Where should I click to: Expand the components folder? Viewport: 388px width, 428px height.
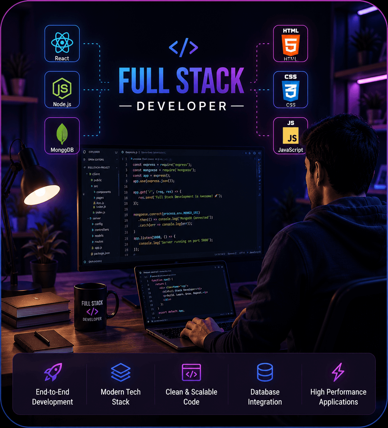pos(102,192)
